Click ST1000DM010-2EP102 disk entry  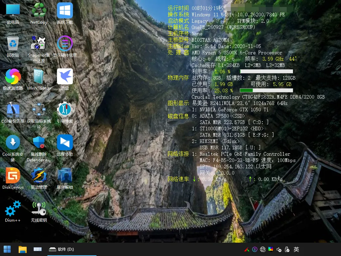point(228,128)
